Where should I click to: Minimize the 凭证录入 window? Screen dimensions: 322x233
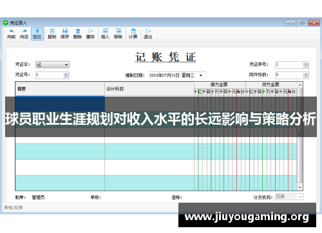click(290, 23)
